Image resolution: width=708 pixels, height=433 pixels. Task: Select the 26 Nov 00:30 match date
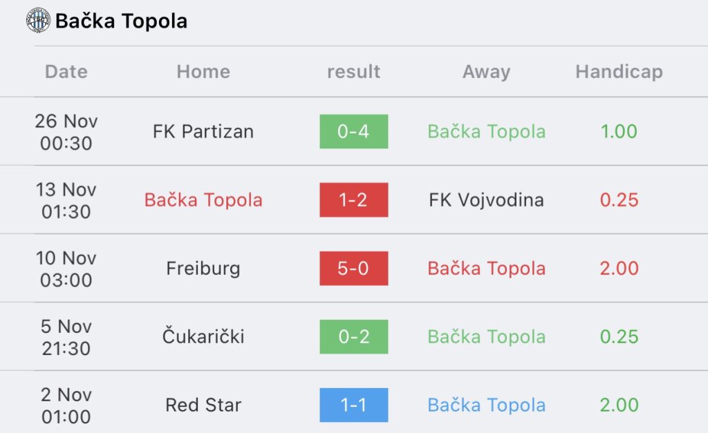tap(66, 132)
